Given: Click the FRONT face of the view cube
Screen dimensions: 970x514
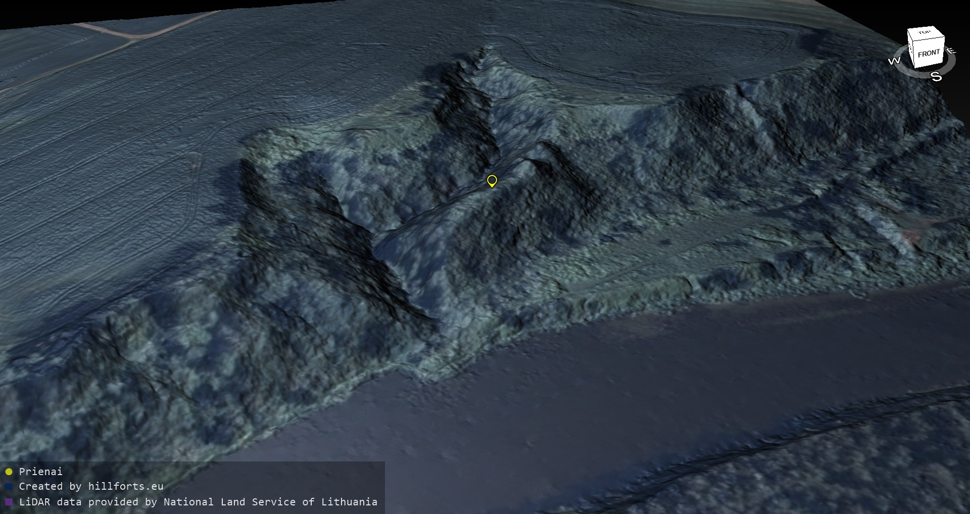Looking at the screenshot, I should point(929,54).
